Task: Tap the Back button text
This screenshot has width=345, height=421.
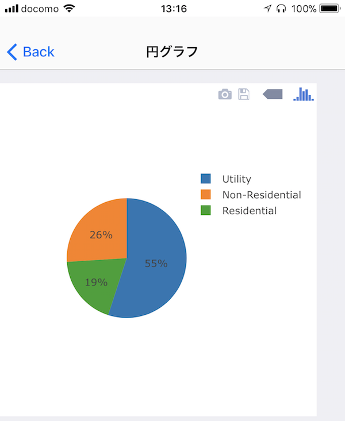Action: click(39, 52)
